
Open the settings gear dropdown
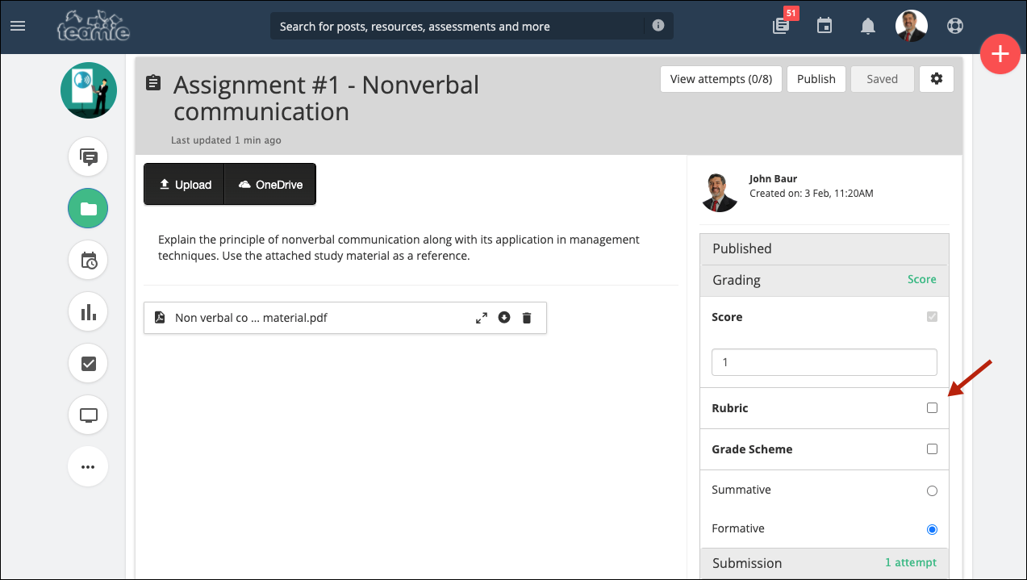coord(936,79)
